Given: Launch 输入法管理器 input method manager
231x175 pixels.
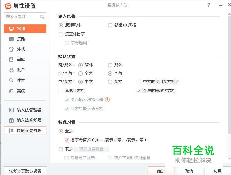Looking at the screenshot, I should tap(25, 110).
